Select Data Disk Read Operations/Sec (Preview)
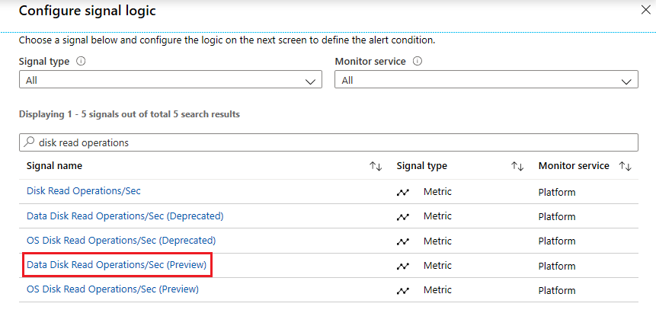 [117, 265]
